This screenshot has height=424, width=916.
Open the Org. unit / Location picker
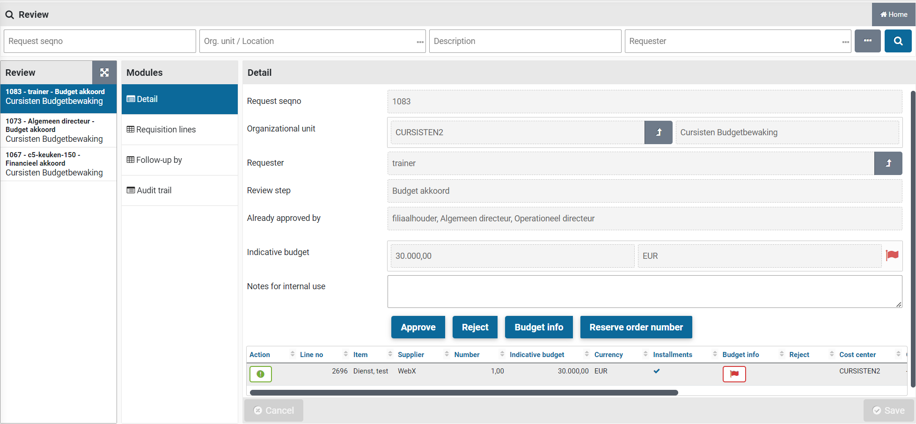(420, 42)
